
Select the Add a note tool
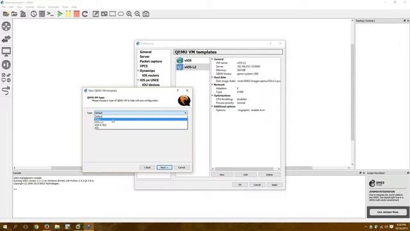(95, 14)
